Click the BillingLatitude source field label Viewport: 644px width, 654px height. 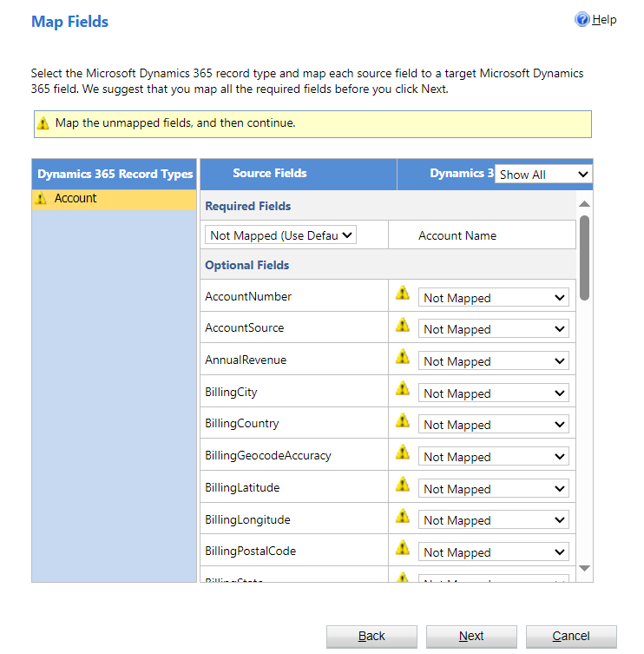pos(242,487)
